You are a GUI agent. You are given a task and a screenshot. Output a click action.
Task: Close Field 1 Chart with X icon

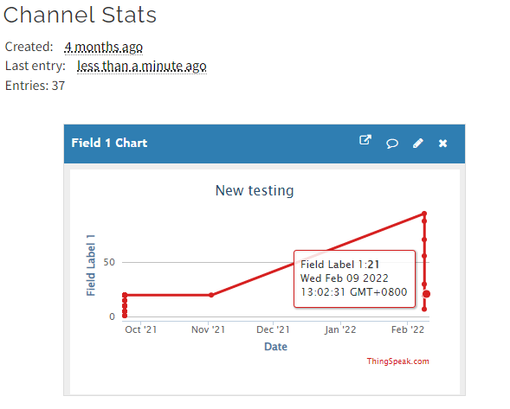coord(442,144)
